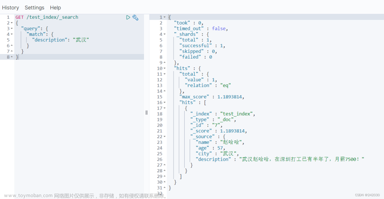The image size is (384, 199).
Task: Click request line number 1
Action: pyautogui.click(x=8, y=17)
